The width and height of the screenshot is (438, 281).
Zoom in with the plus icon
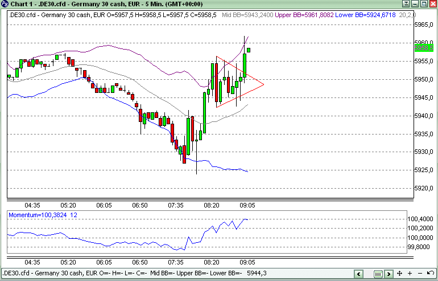tap(410, 273)
